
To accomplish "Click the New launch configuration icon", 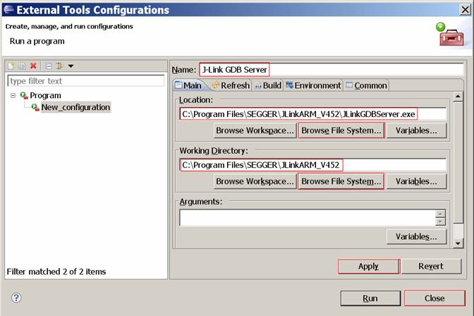I will [x=11, y=66].
